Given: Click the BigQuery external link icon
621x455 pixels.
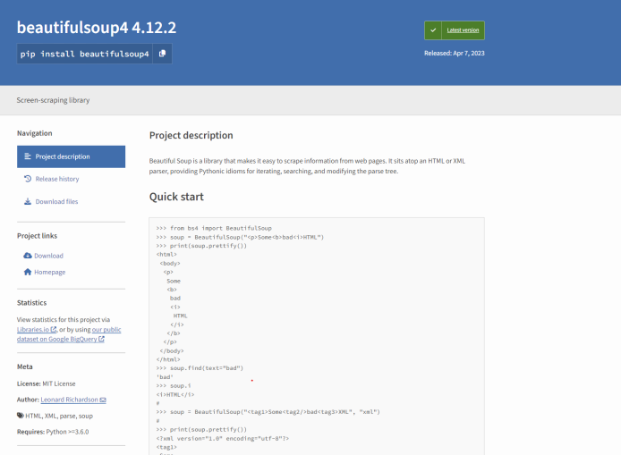Looking at the screenshot, I should [101, 339].
